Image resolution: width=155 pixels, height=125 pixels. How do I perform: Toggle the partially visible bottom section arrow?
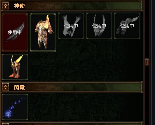[5, 124]
